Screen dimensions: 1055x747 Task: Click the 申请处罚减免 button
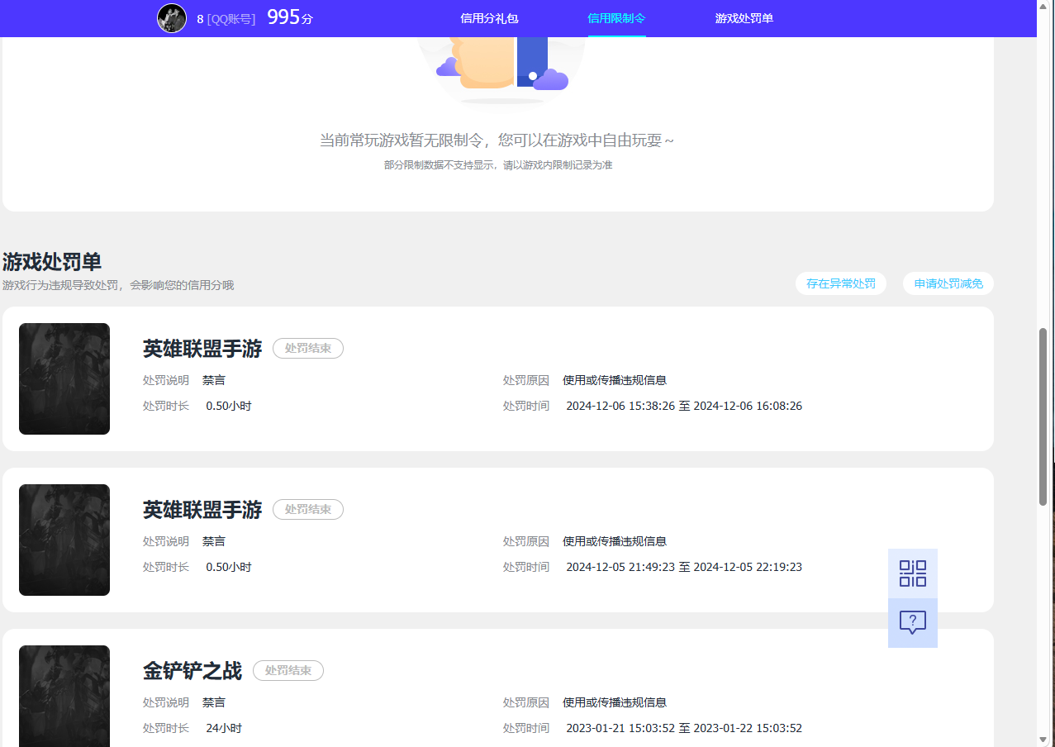[948, 283]
